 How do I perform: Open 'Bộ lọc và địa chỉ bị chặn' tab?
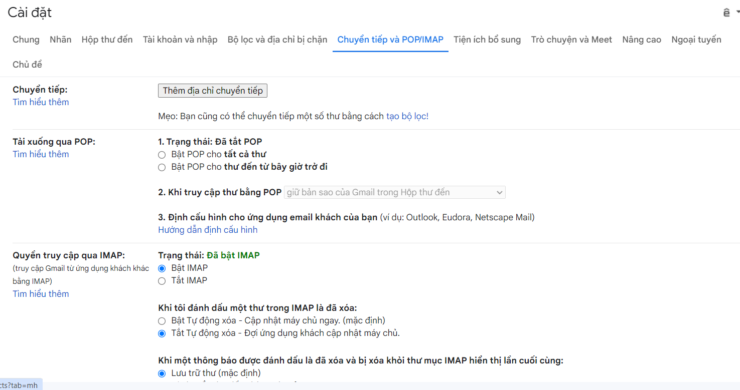277,40
